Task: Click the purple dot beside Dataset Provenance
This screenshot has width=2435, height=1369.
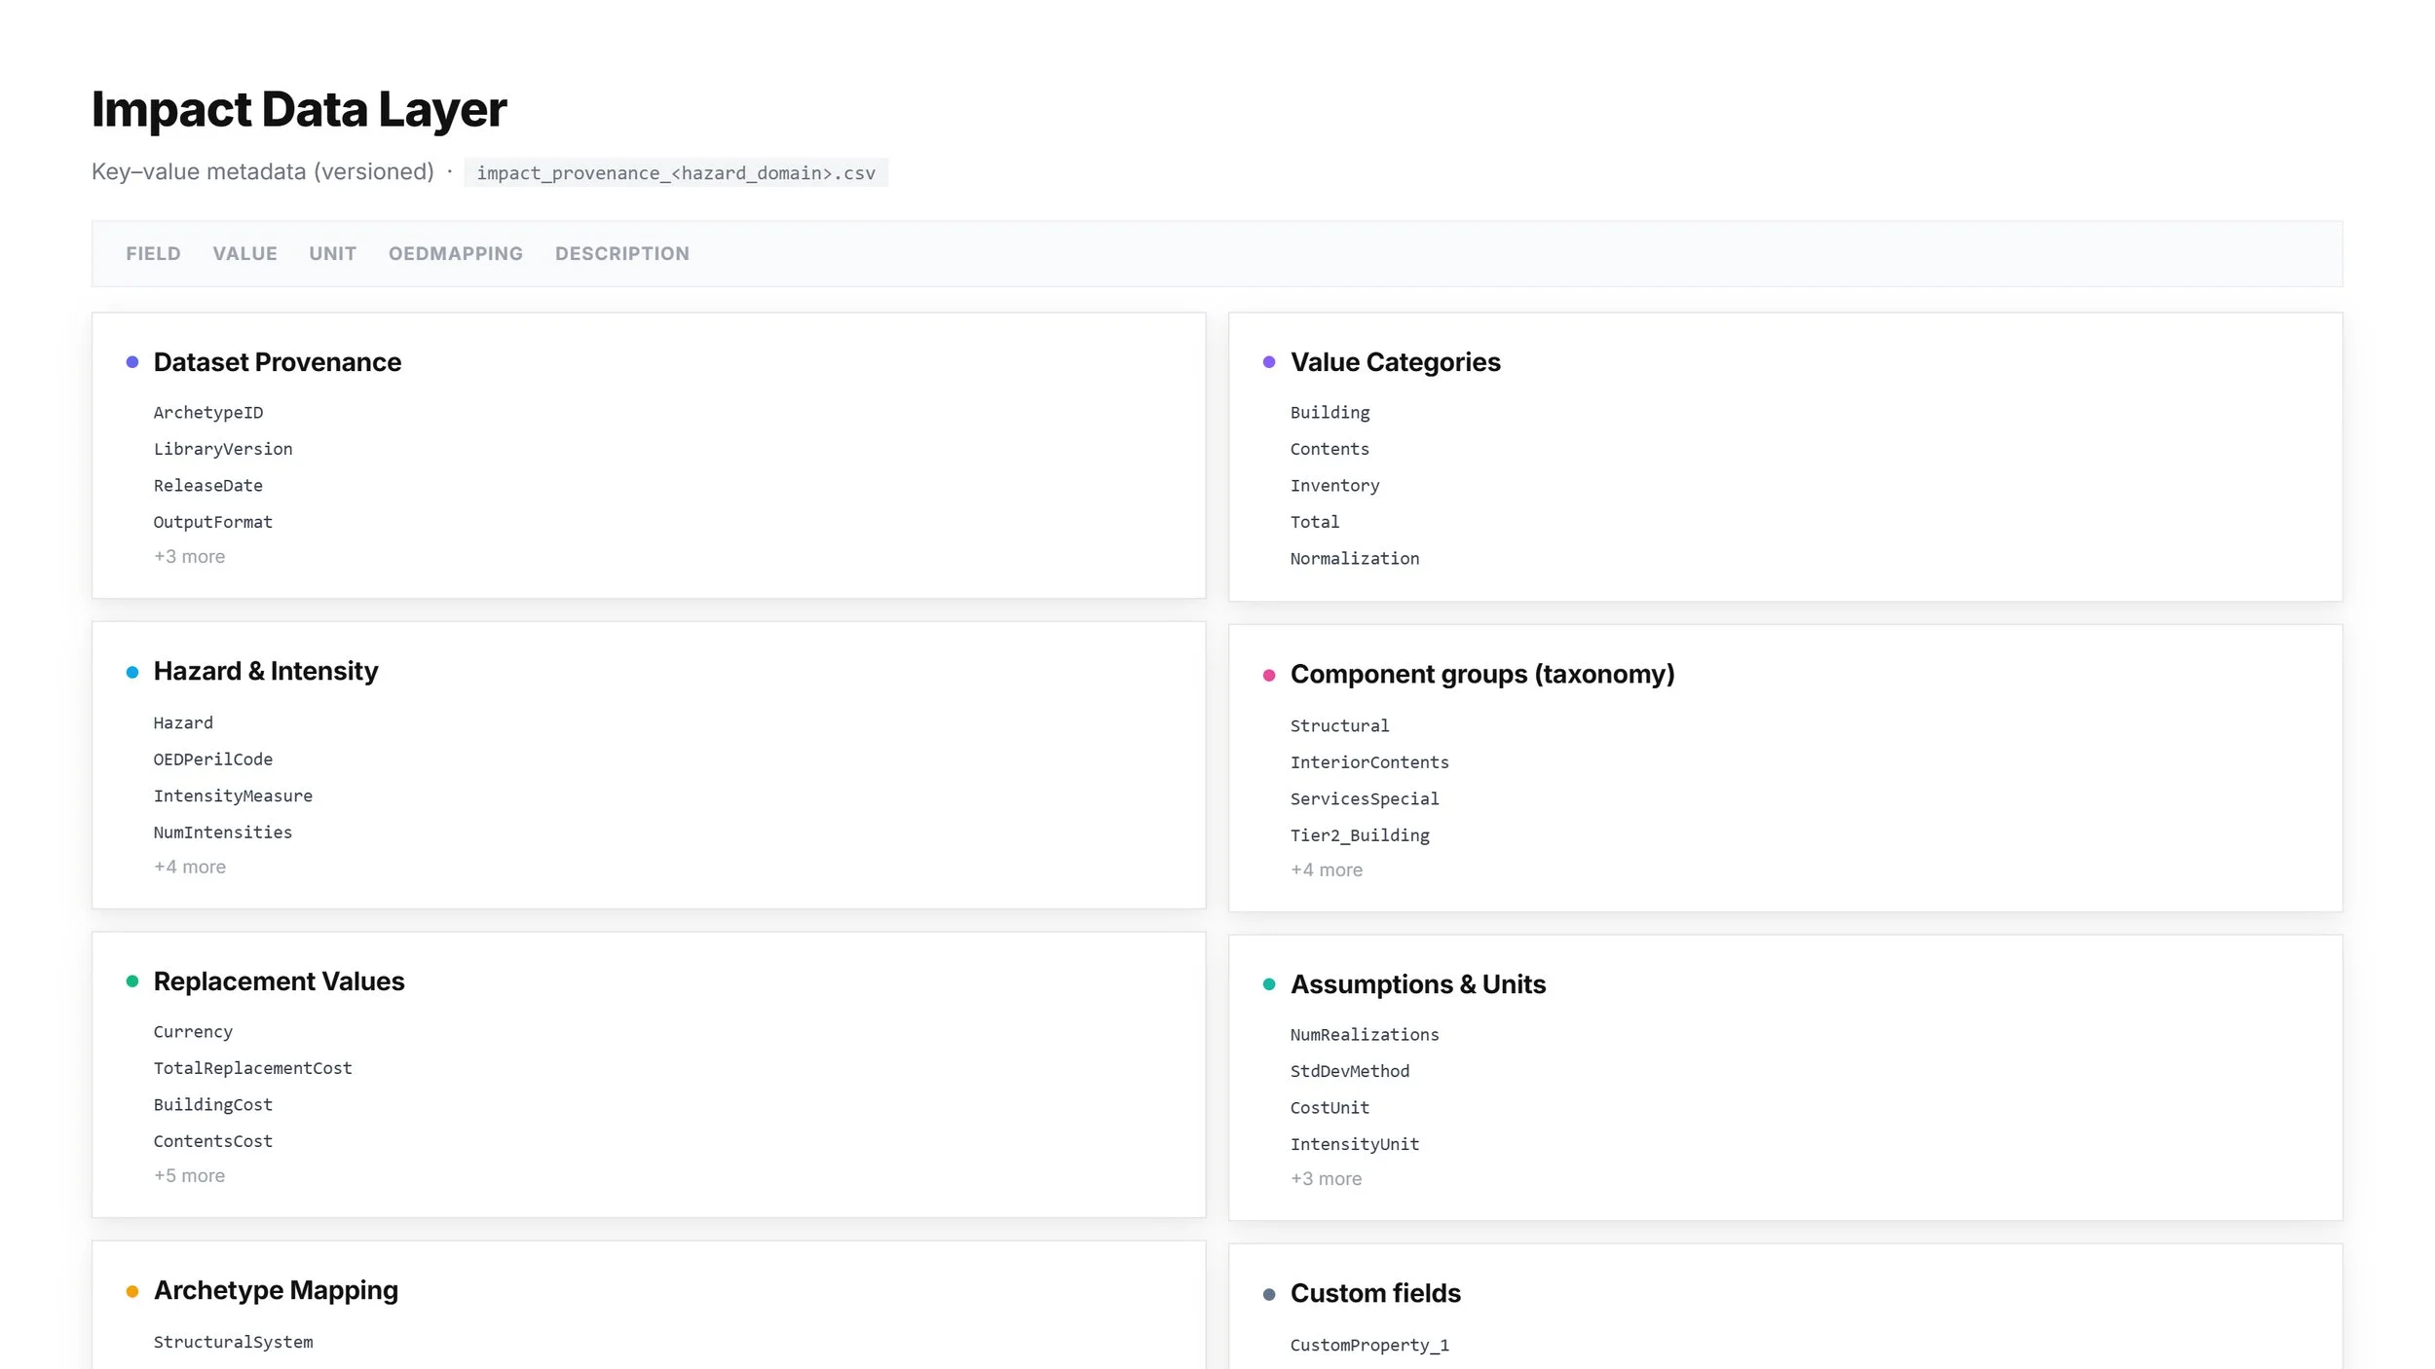Action: pos(132,362)
